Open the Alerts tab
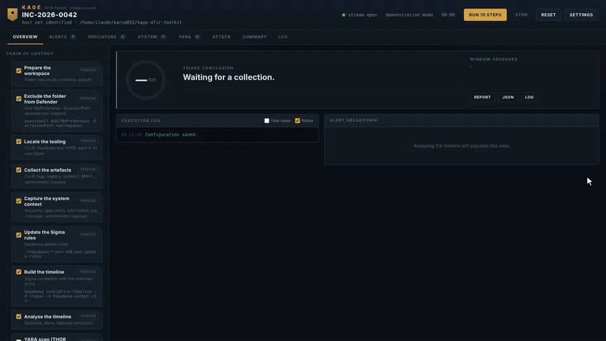The height and width of the screenshot is (341, 606). (62, 37)
